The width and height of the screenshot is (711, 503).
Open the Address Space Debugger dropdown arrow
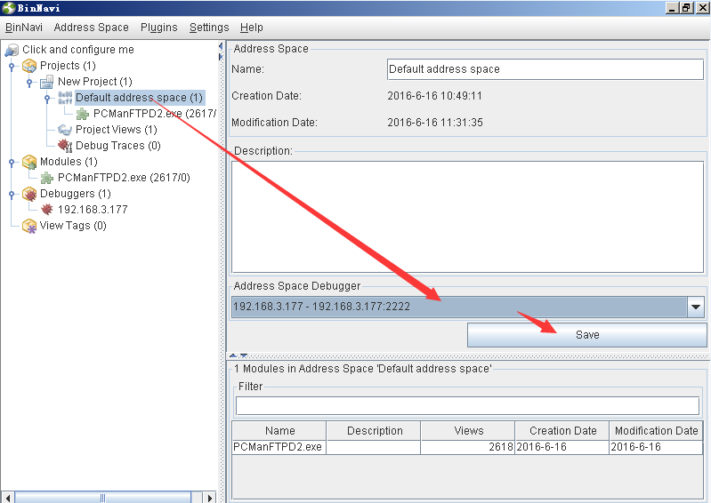[696, 307]
